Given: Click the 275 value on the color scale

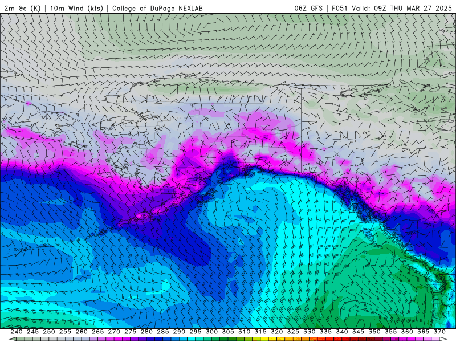Looking at the screenshot, I should [131, 332].
